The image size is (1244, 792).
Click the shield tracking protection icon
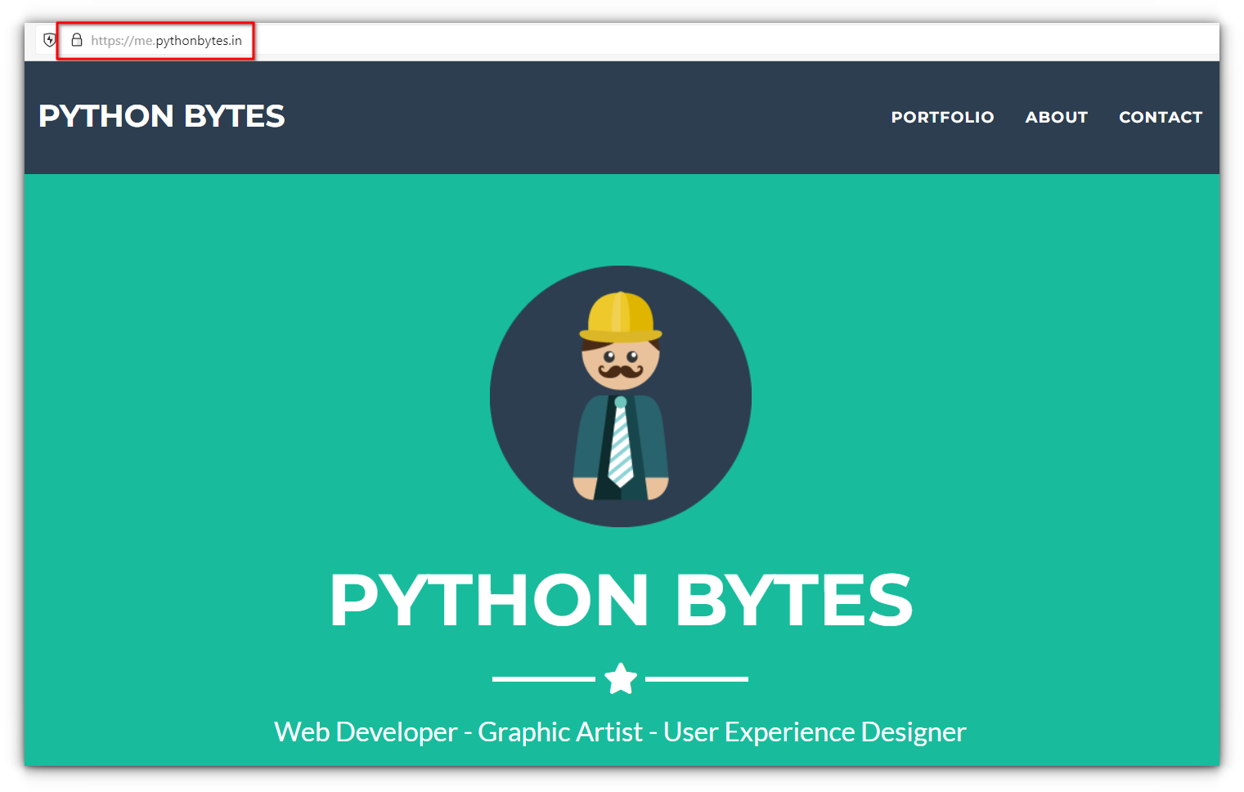point(49,40)
